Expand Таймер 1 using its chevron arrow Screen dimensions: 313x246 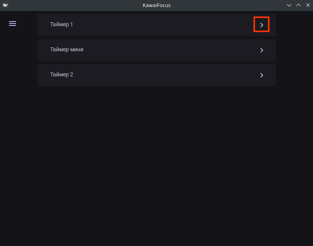(262, 25)
